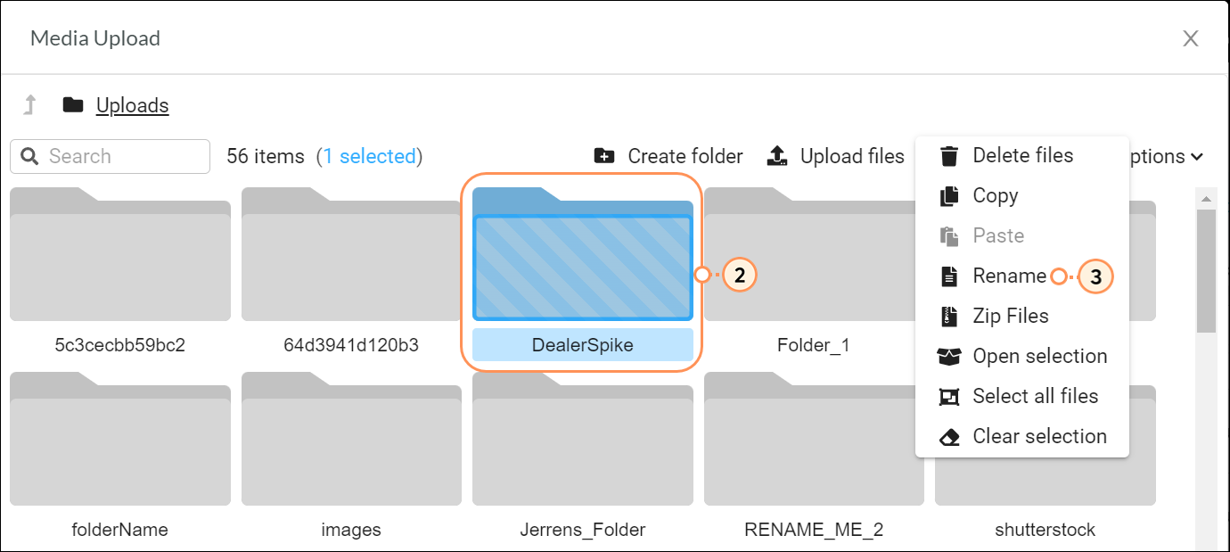This screenshot has width=1230, height=552.
Task: Click the Create folder button
Action: [x=668, y=156]
